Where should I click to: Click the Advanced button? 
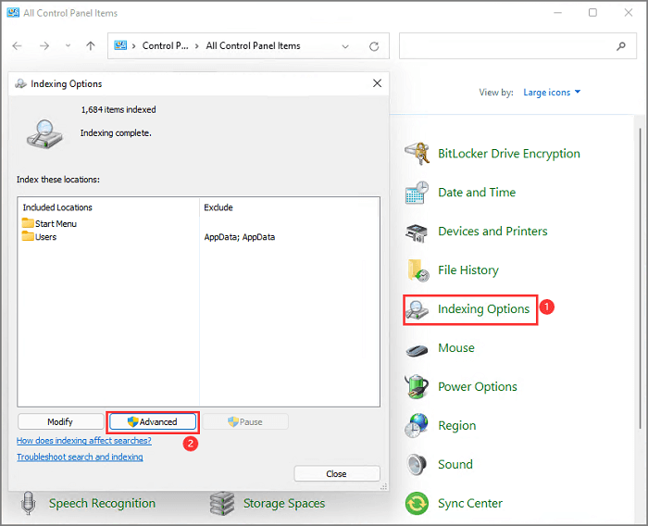pyautogui.click(x=152, y=421)
